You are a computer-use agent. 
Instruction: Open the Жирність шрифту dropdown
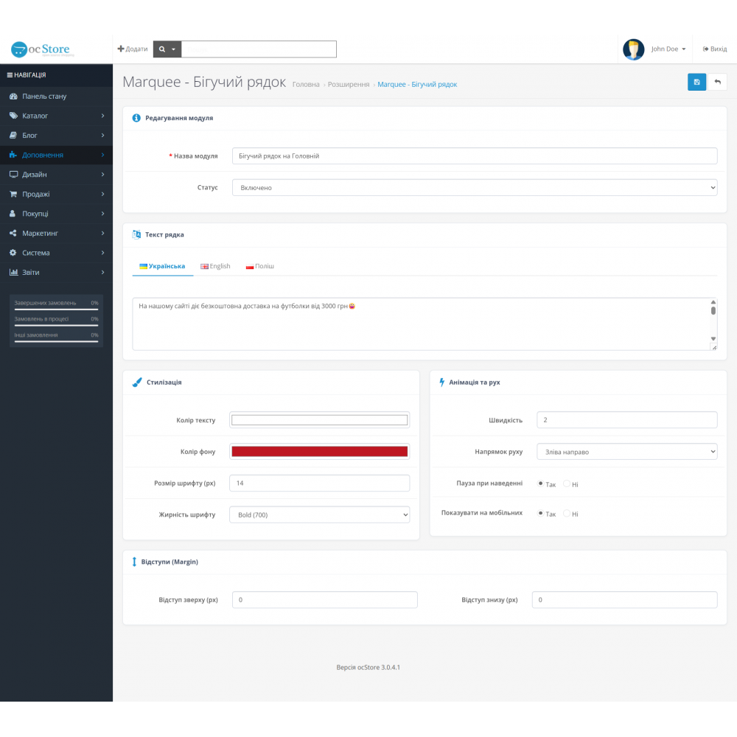[319, 515]
